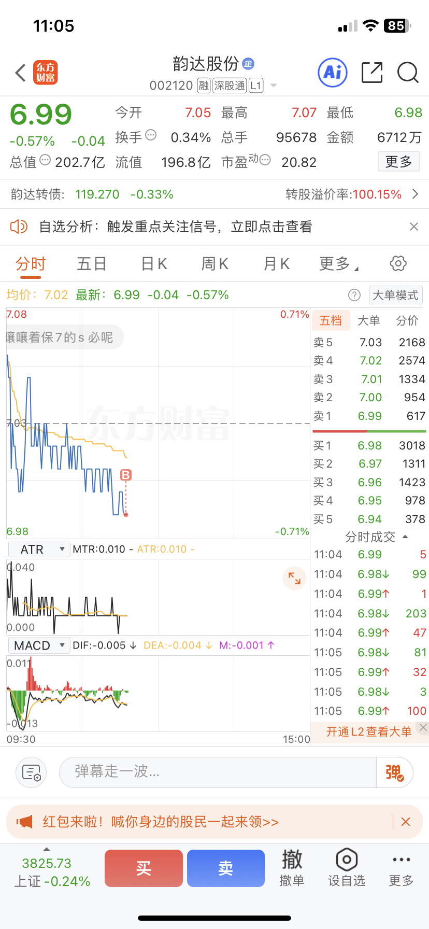Tap the expand chart fullscreen icon
The width and height of the screenshot is (429, 929).
tap(294, 578)
